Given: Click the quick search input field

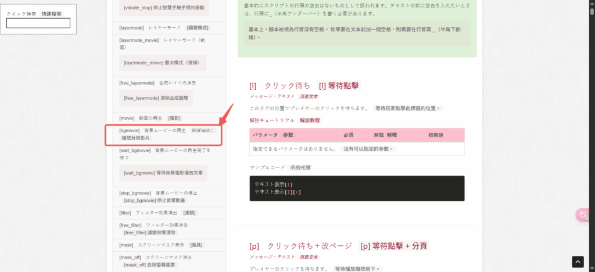Looking at the screenshot, I should [x=38, y=23].
